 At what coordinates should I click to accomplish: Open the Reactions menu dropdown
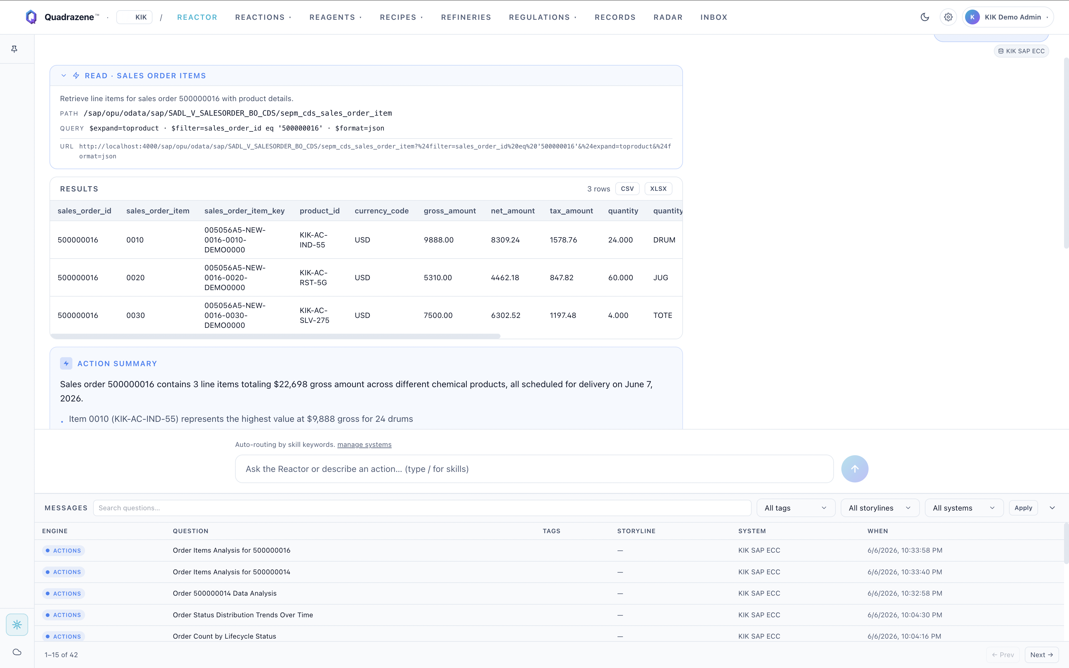[x=263, y=17]
